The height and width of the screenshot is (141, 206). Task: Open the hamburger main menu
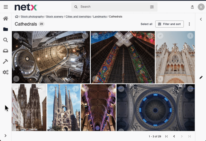(6, 7)
